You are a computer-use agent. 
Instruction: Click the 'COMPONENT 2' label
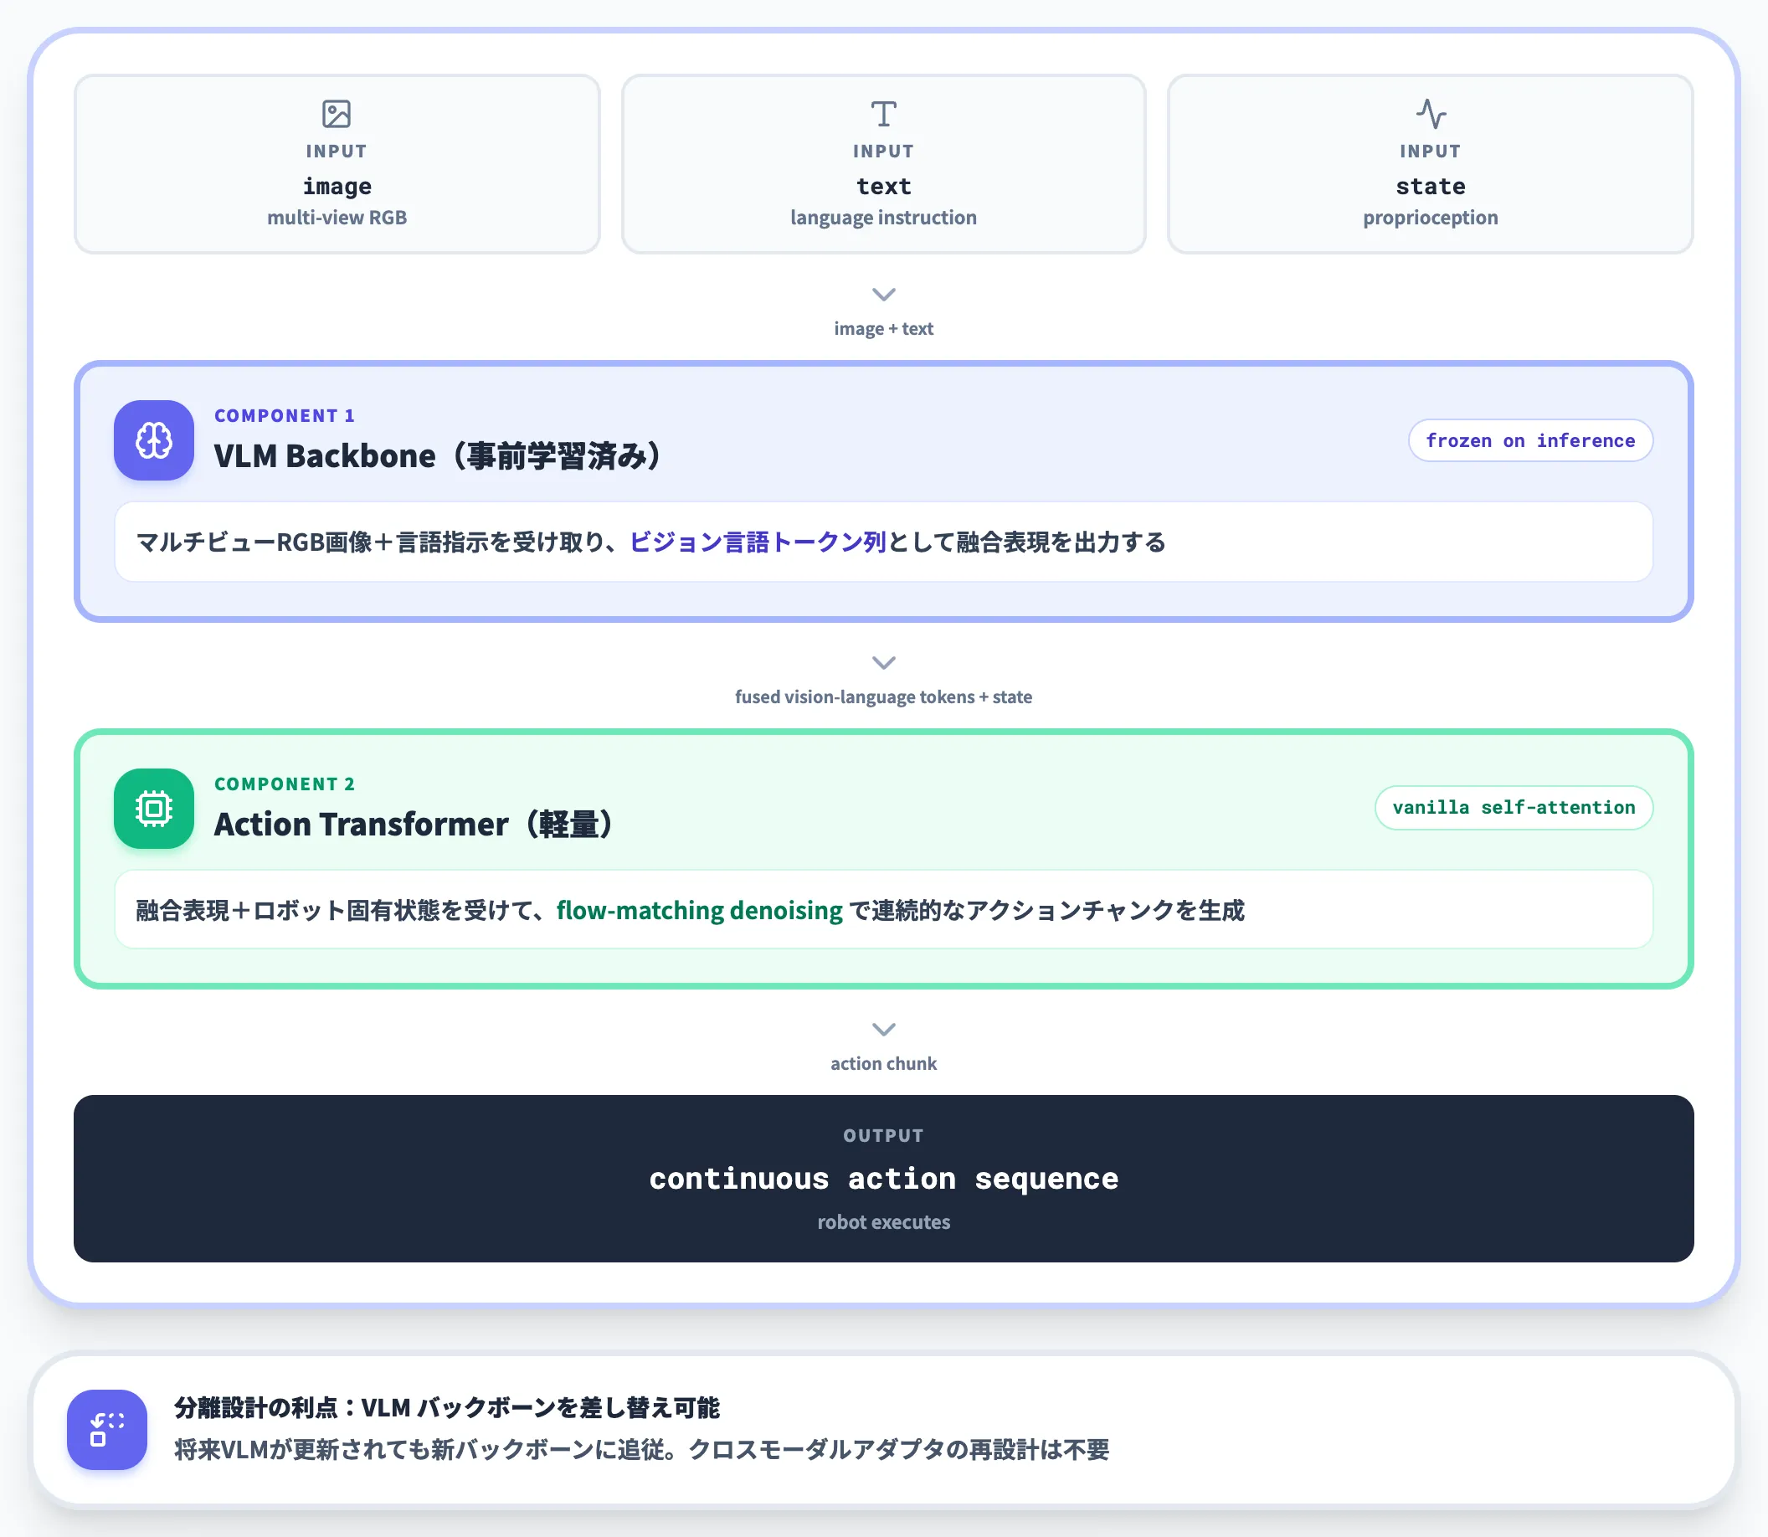pos(284,784)
